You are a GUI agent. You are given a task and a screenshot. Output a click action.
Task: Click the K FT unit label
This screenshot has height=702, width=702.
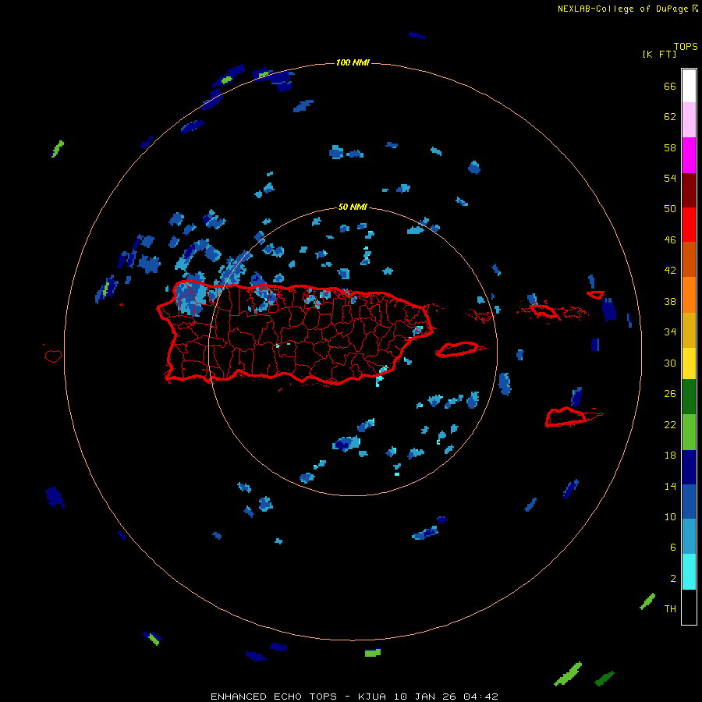coord(659,54)
